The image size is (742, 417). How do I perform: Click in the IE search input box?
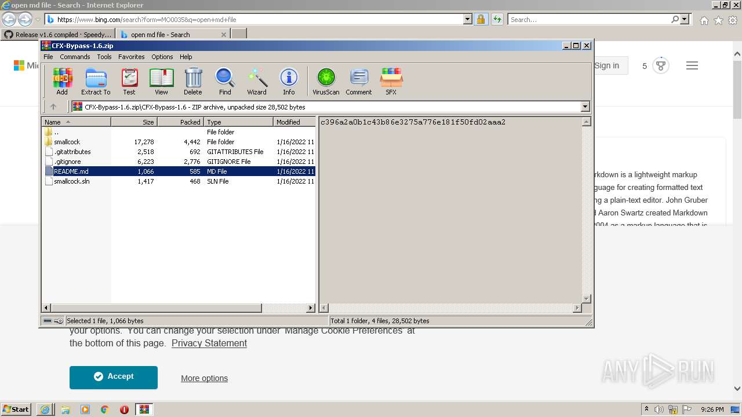click(x=588, y=19)
